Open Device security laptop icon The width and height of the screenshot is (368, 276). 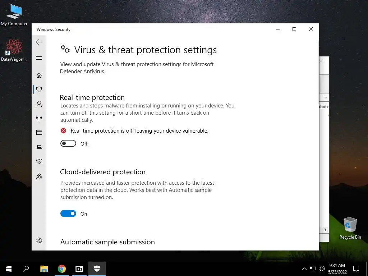pos(39,147)
